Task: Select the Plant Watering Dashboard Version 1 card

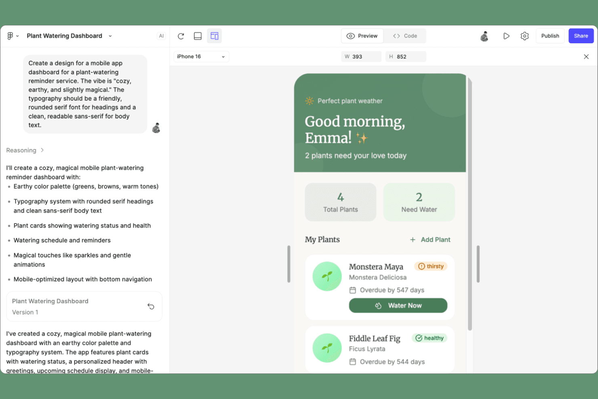Action: click(84, 306)
